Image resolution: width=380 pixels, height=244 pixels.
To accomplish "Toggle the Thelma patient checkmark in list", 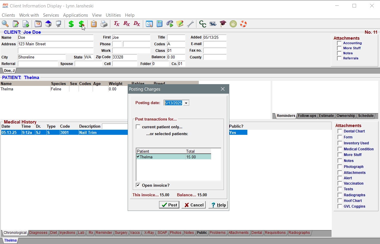I will pos(138,157).
